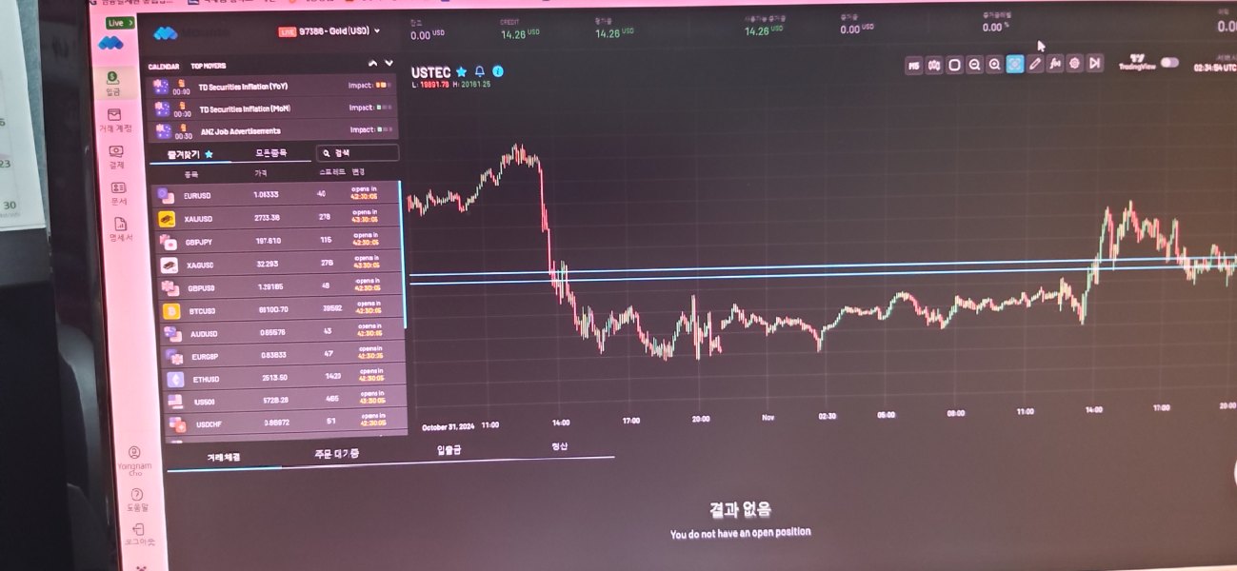The height and width of the screenshot is (571, 1237).
Task: Click the bell alert icon for USTEC
Action: coord(480,71)
